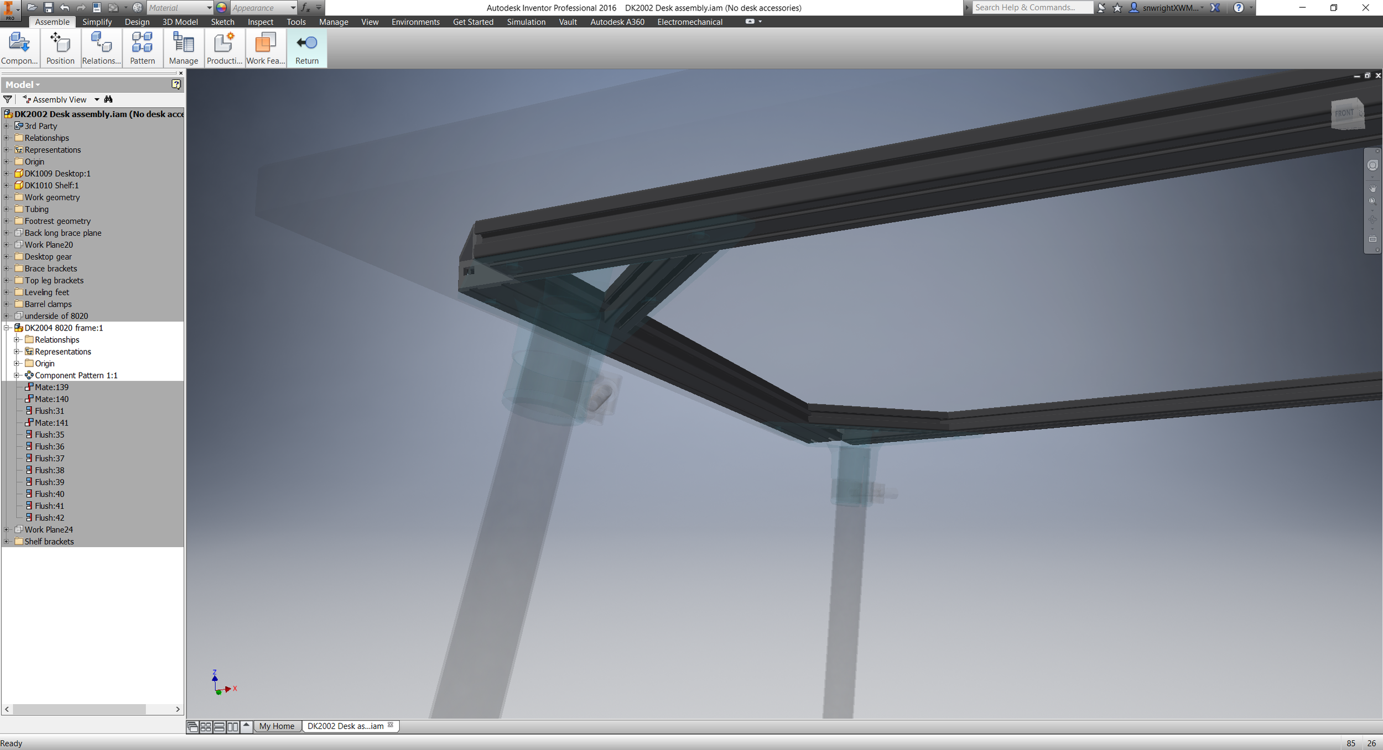Click the Favorites star icon

pyautogui.click(x=1117, y=7)
